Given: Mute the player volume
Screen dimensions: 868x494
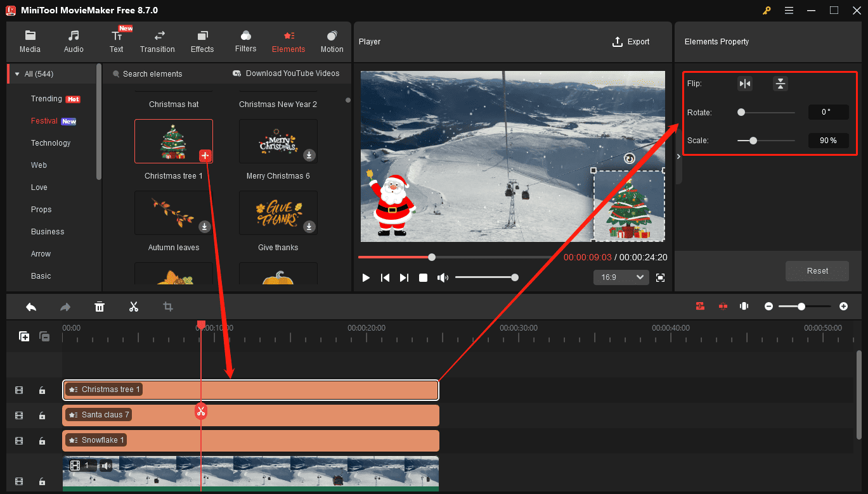Looking at the screenshot, I should [x=443, y=277].
